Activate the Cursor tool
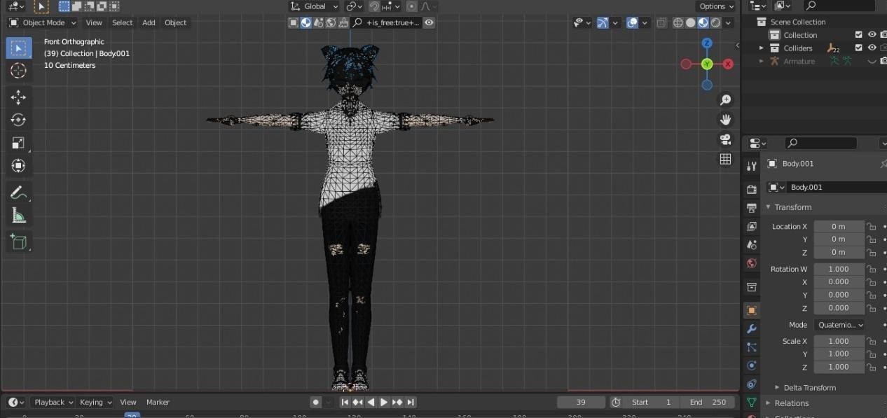Screen dimensions: 887x418 19,70
